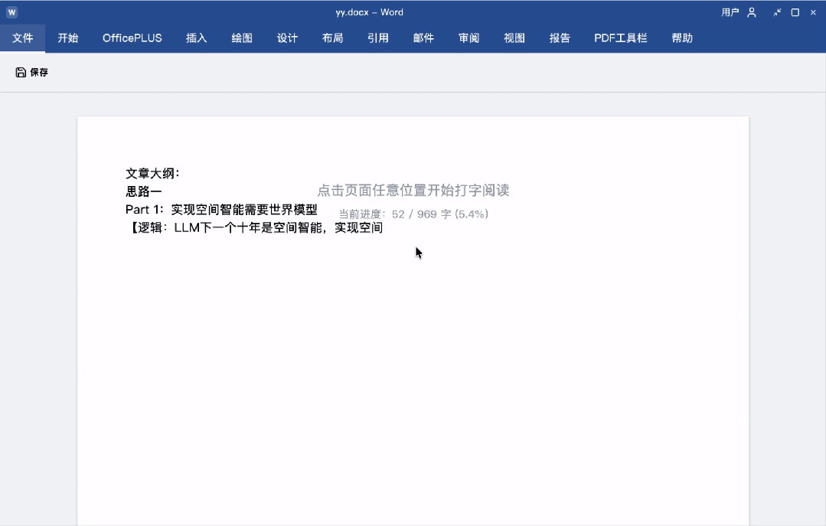Switch to the 布局 tab
The width and height of the screenshot is (826, 526).
(x=333, y=38)
